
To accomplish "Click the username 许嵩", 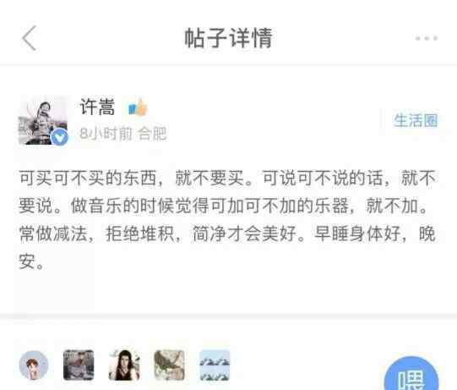I will pyautogui.click(x=97, y=107).
